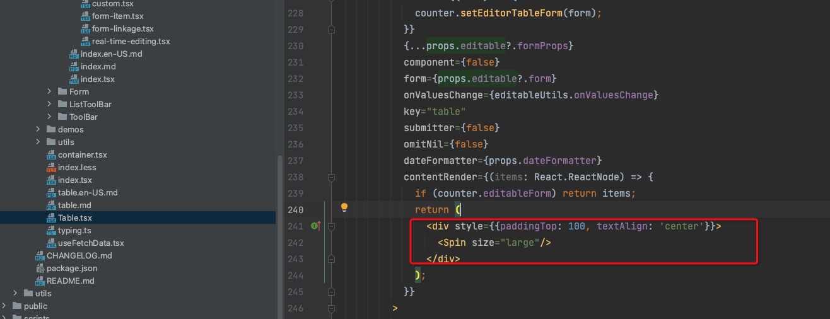The width and height of the screenshot is (830, 319).
Task: Click line number 240 in the gutter
Action: coord(295,210)
